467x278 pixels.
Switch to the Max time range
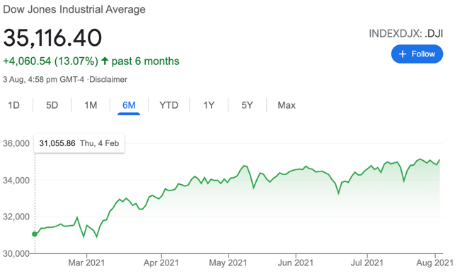tap(287, 105)
